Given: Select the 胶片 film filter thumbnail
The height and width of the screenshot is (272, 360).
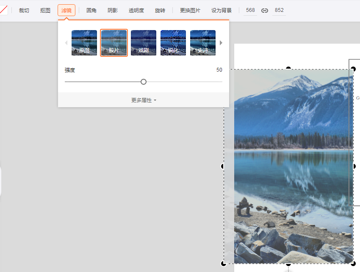Looking at the screenshot, I should coord(114,43).
